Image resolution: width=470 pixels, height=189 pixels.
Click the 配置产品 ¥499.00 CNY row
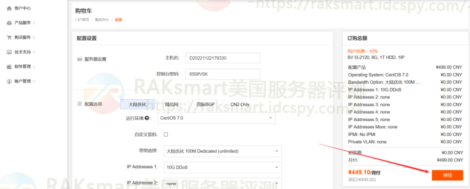(405, 67)
